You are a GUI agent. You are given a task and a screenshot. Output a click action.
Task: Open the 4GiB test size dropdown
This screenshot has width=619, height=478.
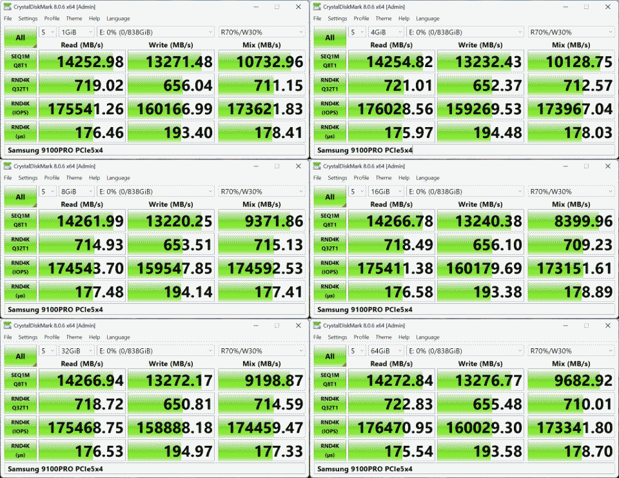[386, 32]
